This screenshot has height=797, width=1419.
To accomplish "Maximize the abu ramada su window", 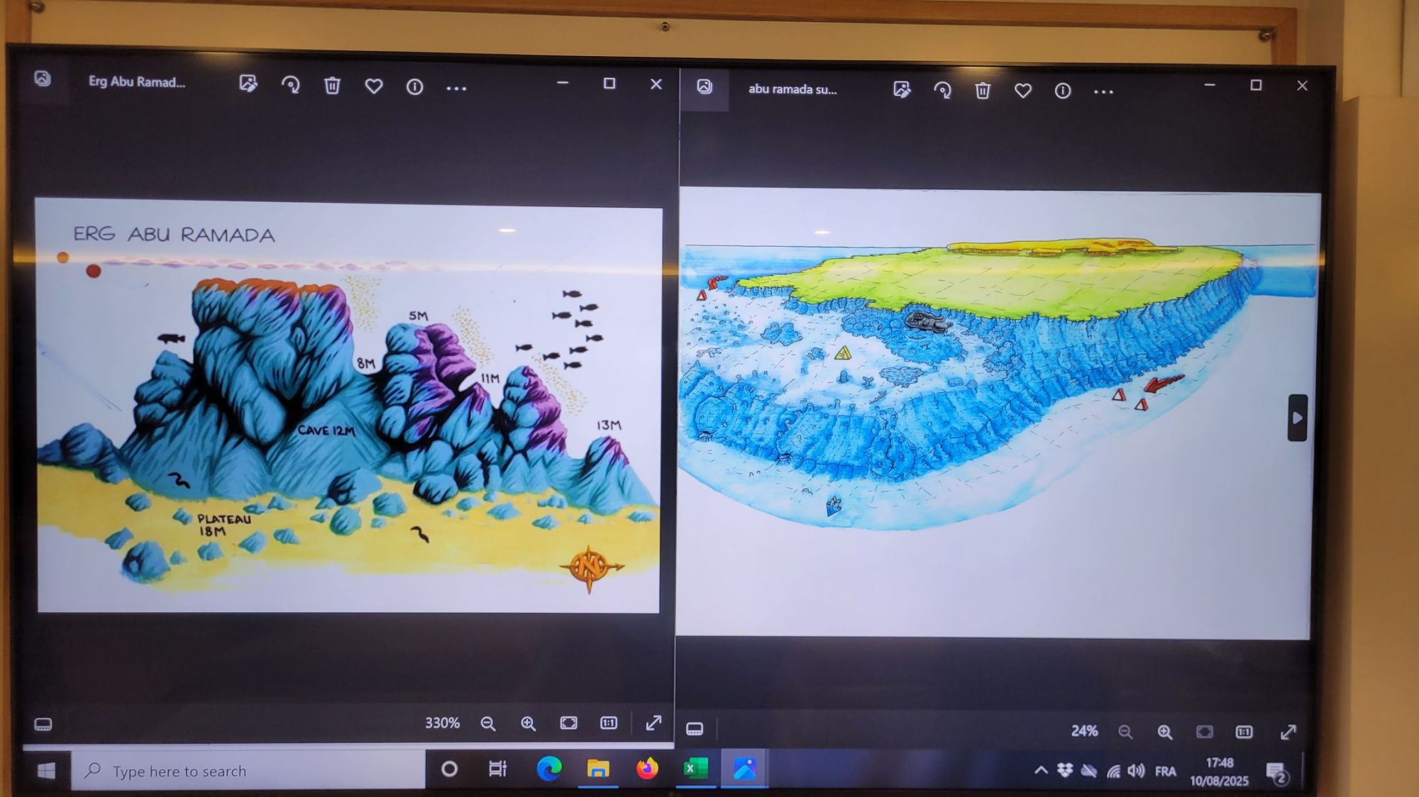I will pyautogui.click(x=1256, y=85).
